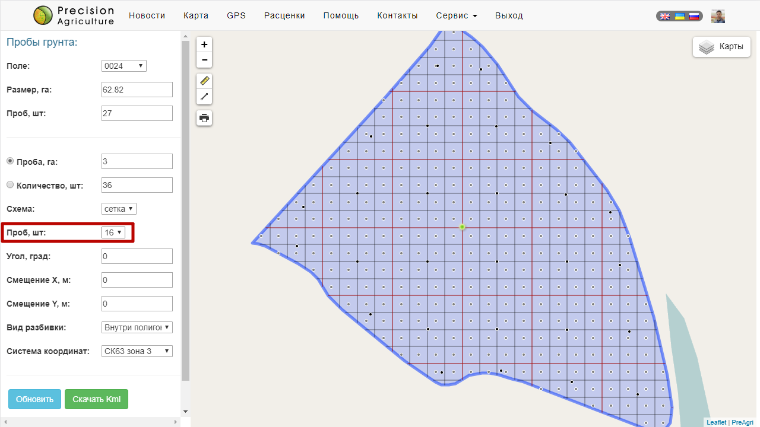Zoom in on the map
The height and width of the screenshot is (427, 760).
click(x=204, y=44)
